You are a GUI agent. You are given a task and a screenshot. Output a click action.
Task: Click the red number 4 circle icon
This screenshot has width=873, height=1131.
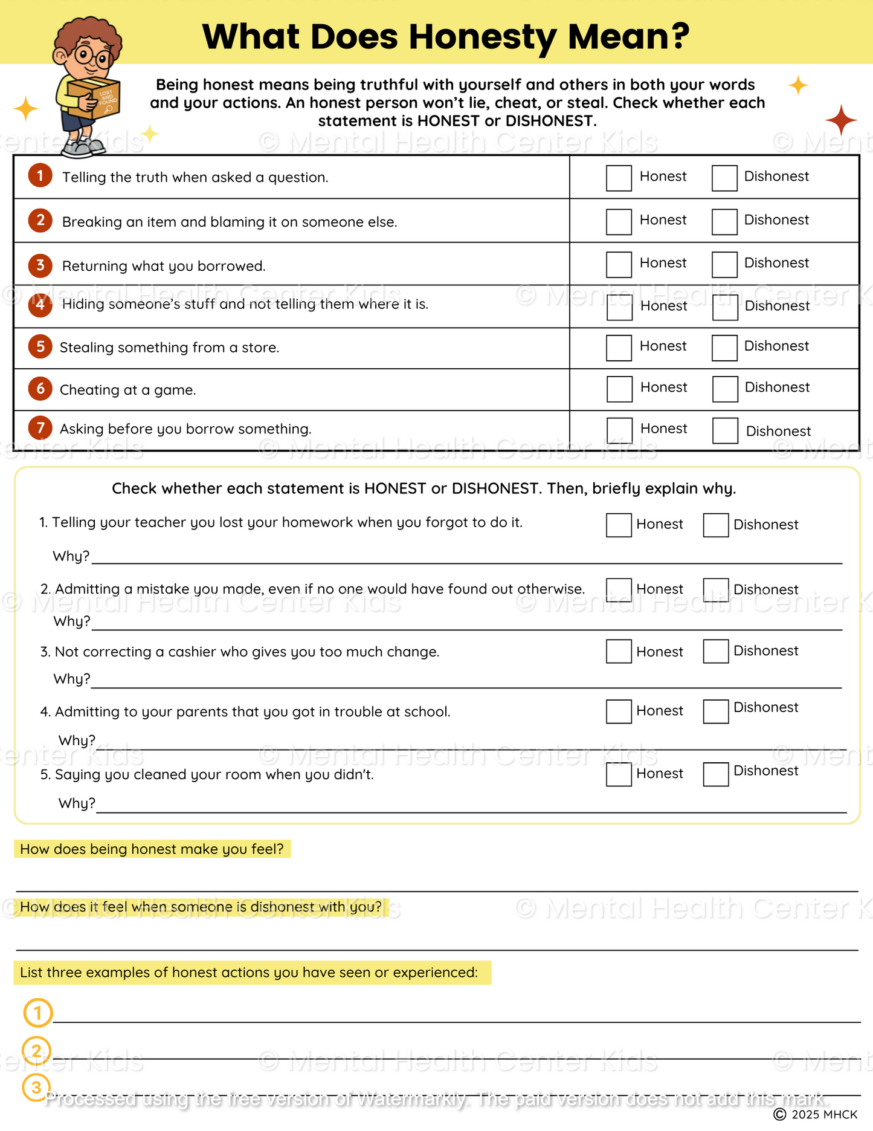(40, 303)
